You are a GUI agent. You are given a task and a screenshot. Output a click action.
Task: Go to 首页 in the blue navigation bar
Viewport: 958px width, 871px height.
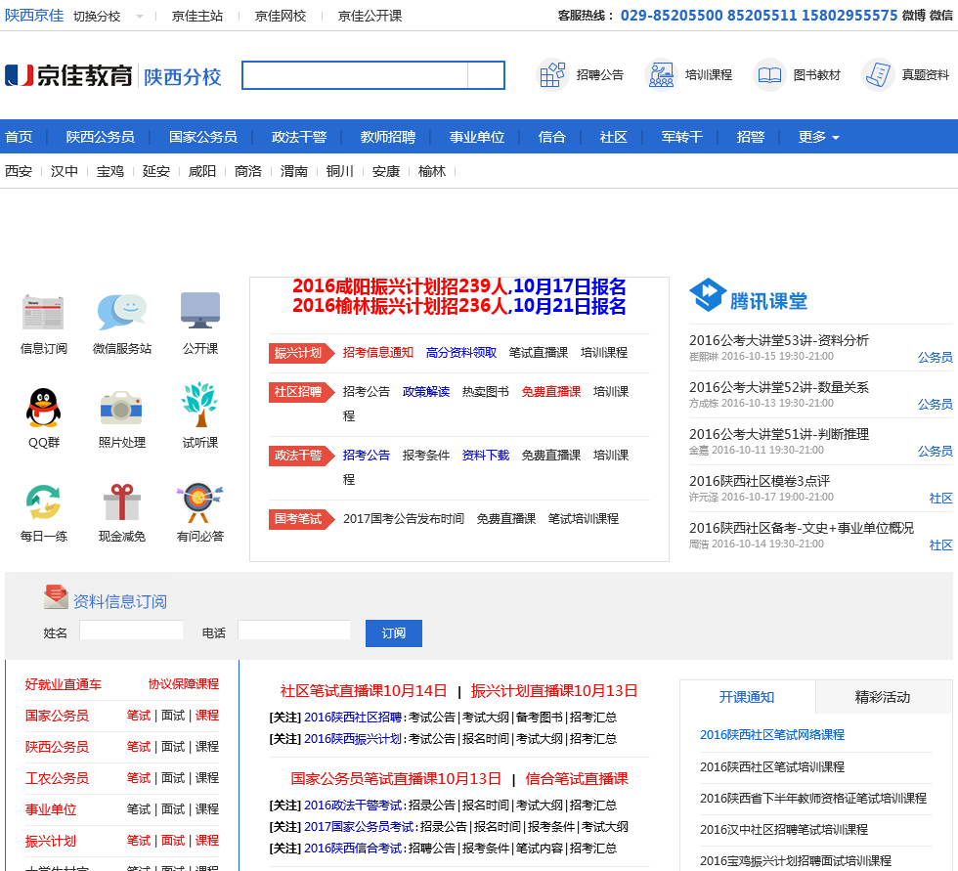click(19, 137)
